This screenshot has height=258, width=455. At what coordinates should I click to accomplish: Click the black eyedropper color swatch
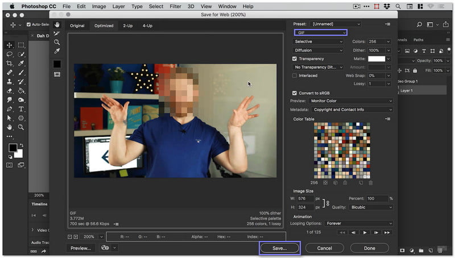[x=57, y=64]
